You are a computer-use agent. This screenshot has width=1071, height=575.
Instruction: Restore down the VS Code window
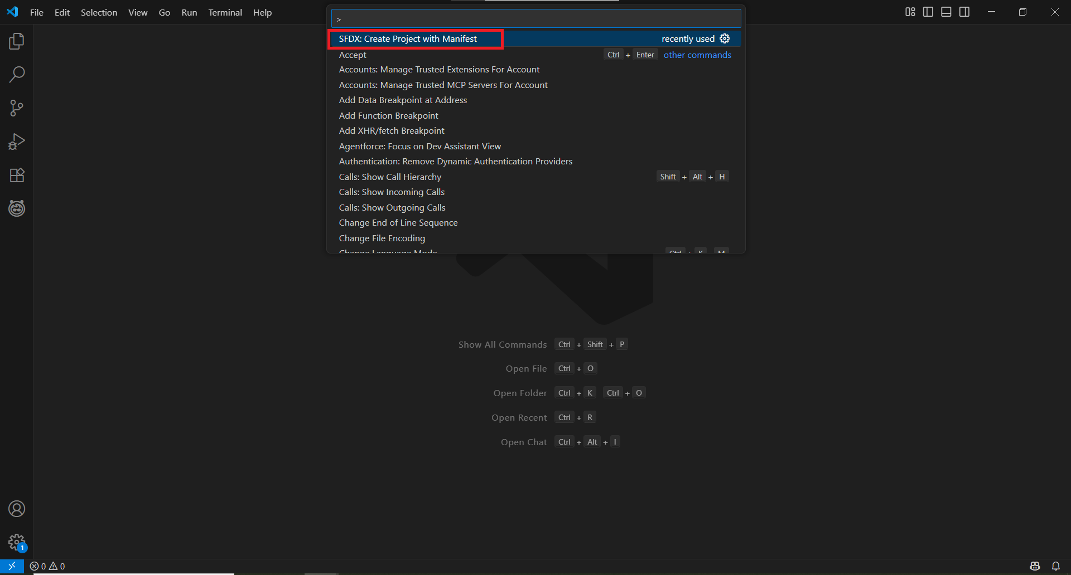1022,12
